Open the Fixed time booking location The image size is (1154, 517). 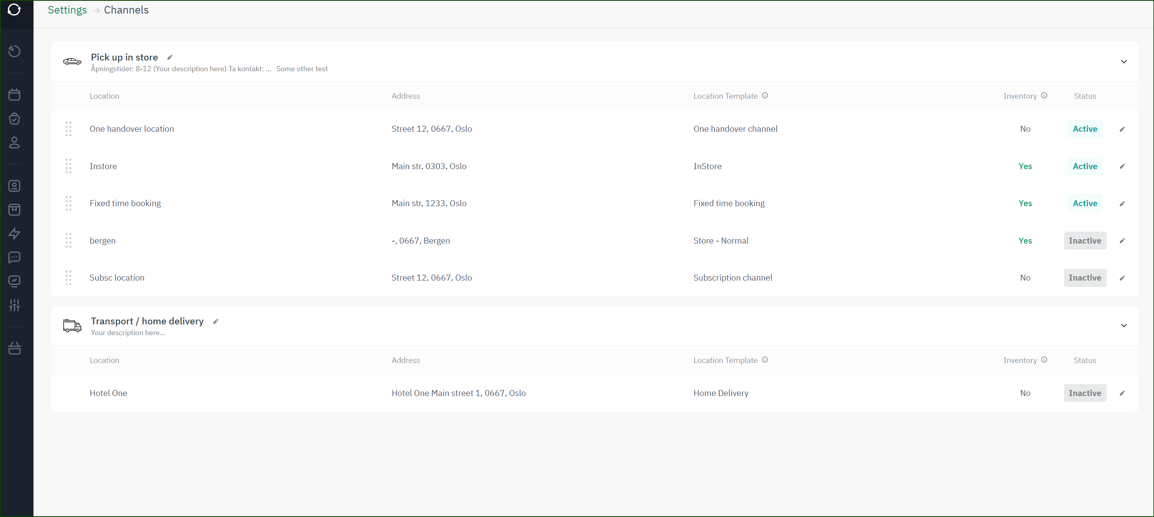(x=125, y=203)
